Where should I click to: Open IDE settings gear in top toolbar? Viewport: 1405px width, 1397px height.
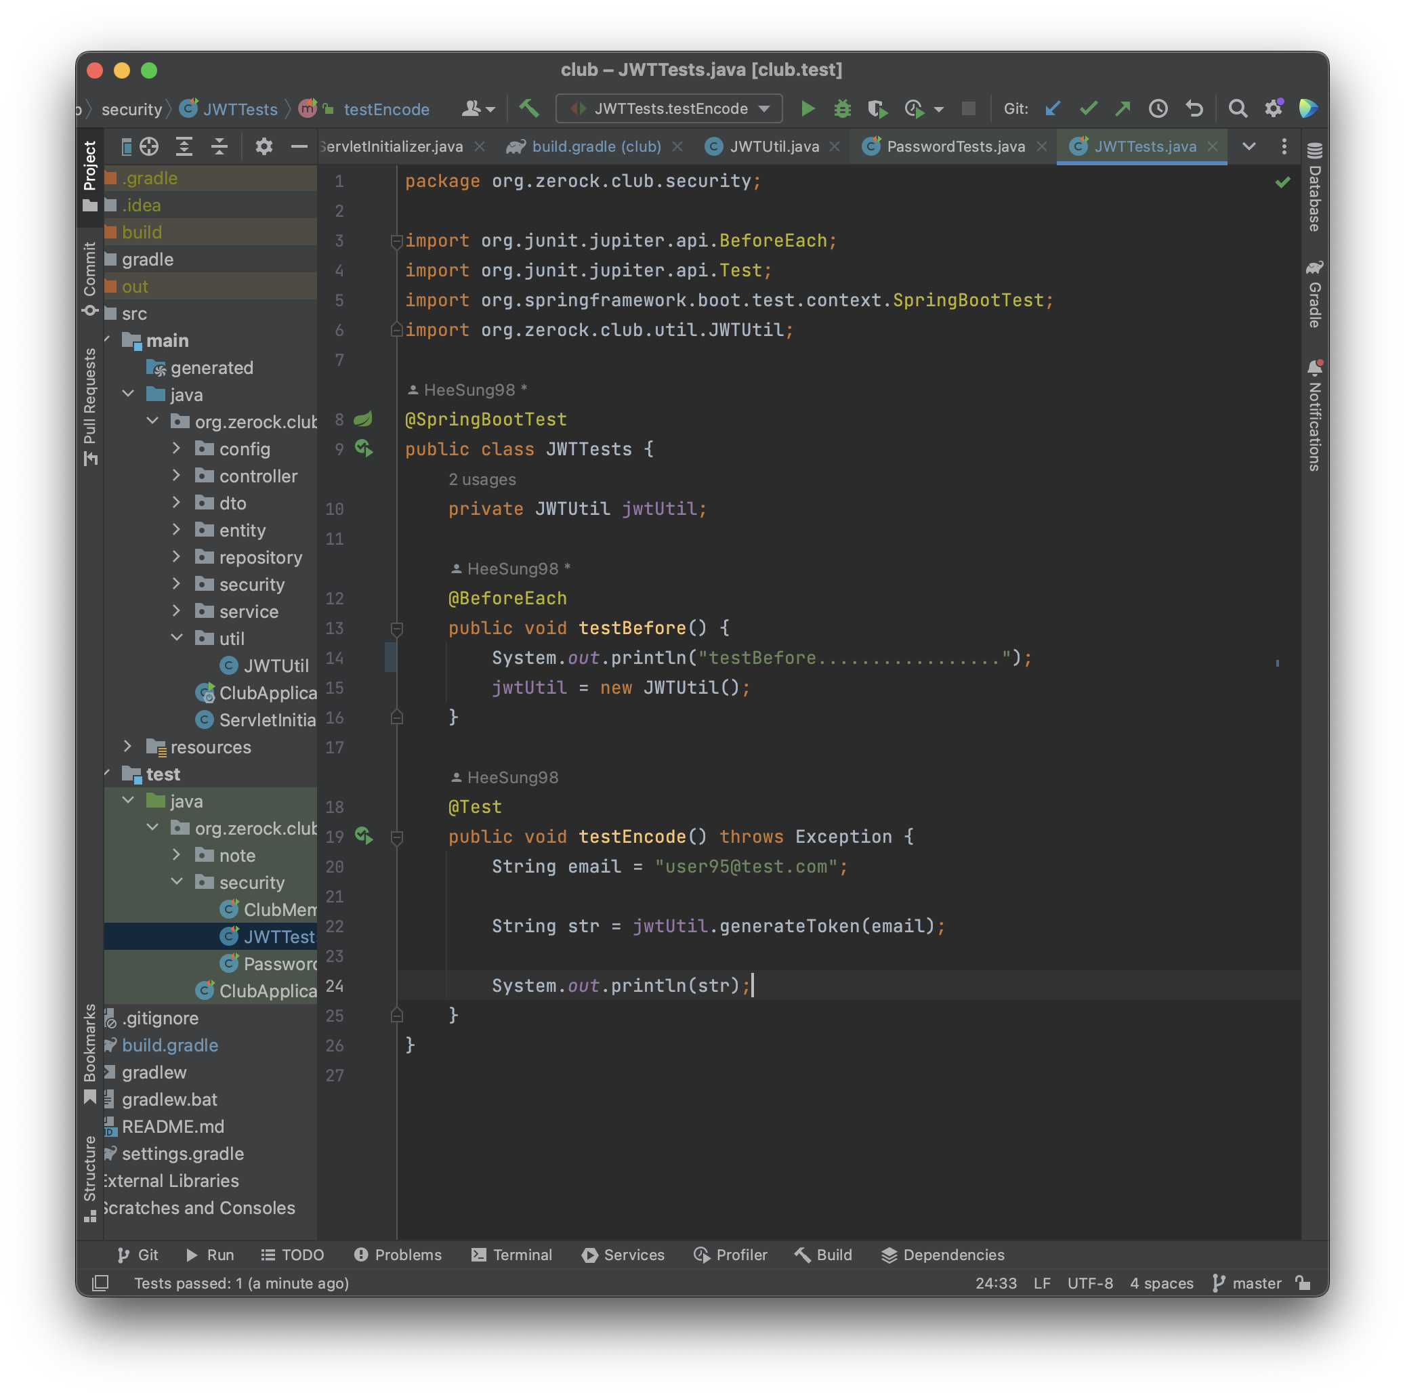(x=1274, y=109)
